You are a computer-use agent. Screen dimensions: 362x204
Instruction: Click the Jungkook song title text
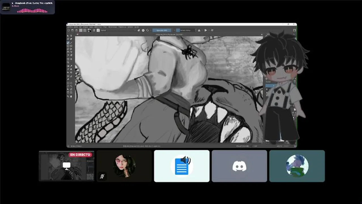point(32,3)
